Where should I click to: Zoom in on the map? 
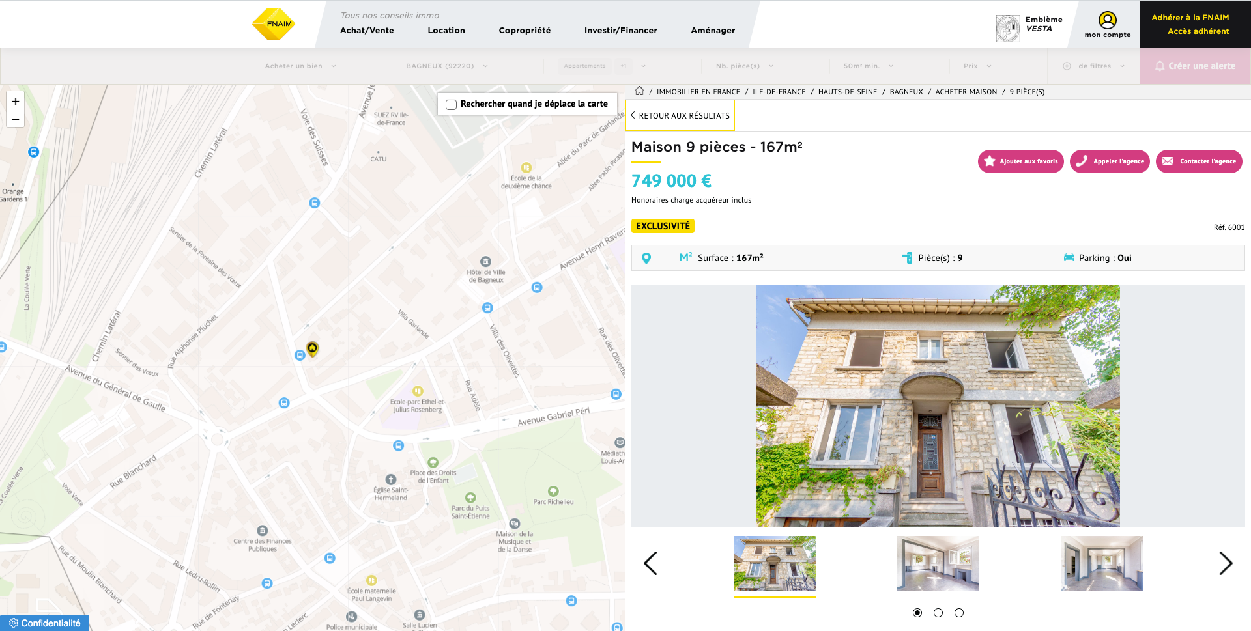[x=16, y=101]
